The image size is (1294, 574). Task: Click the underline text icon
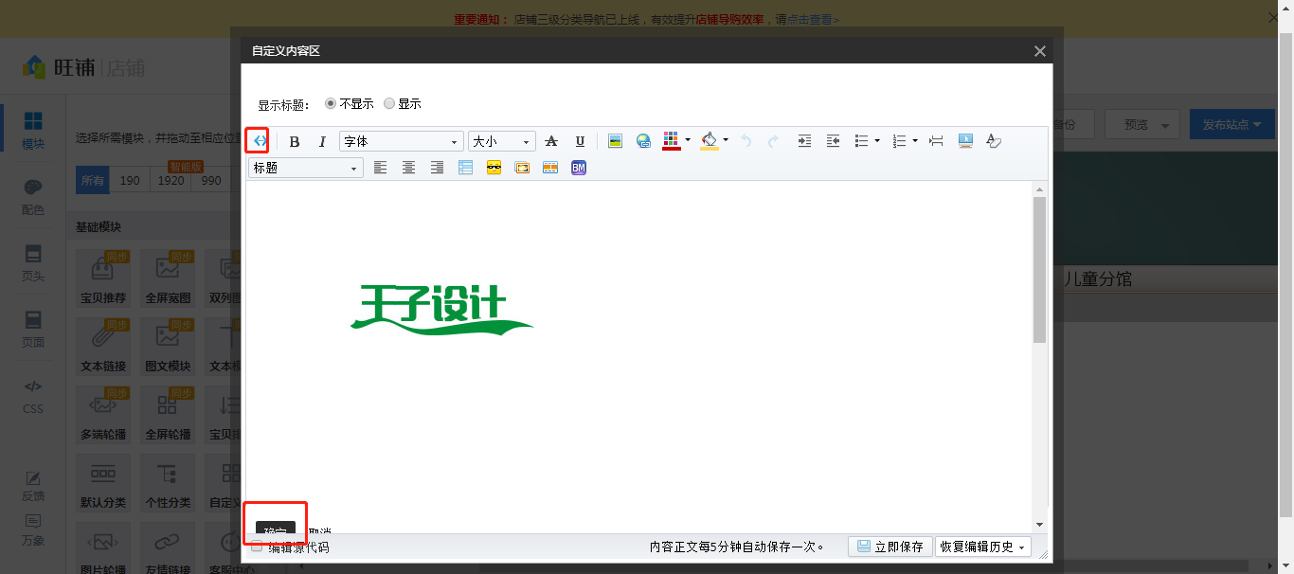(x=580, y=141)
